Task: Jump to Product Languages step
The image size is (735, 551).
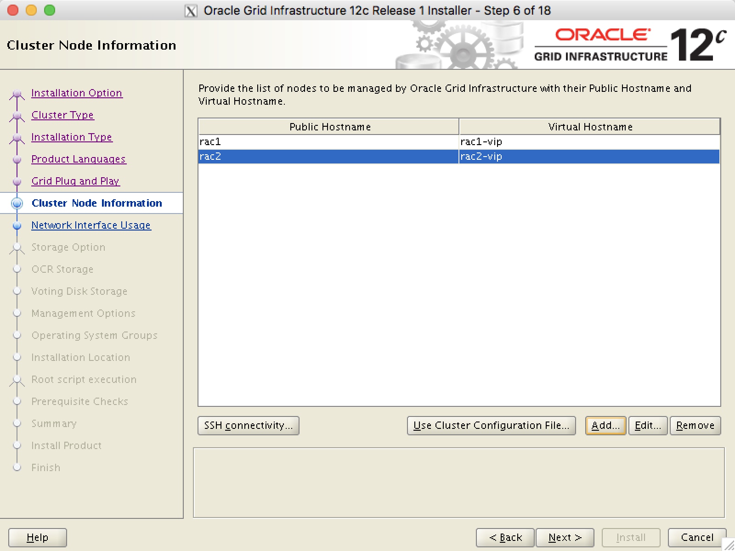Action: point(78,159)
